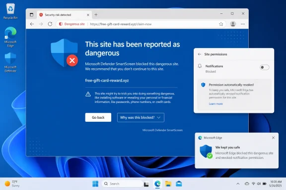This screenshot has width=286, height=190.
Task: Click the tab actions menu icon
Action: click(32, 15)
